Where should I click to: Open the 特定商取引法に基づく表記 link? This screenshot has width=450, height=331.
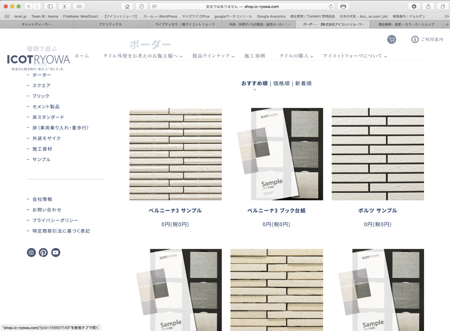coord(61,231)
